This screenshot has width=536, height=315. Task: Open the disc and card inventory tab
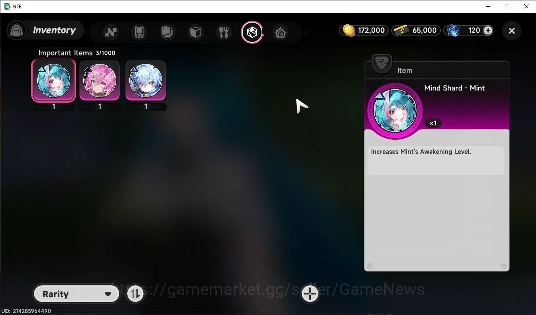[167, 32]
